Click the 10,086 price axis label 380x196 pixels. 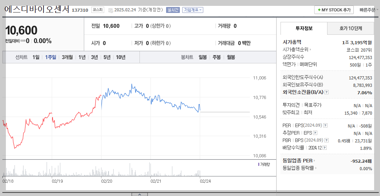pos(259,156)
